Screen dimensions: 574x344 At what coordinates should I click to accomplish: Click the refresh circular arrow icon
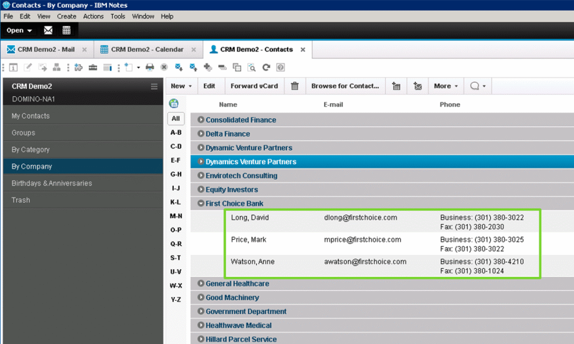266,67
